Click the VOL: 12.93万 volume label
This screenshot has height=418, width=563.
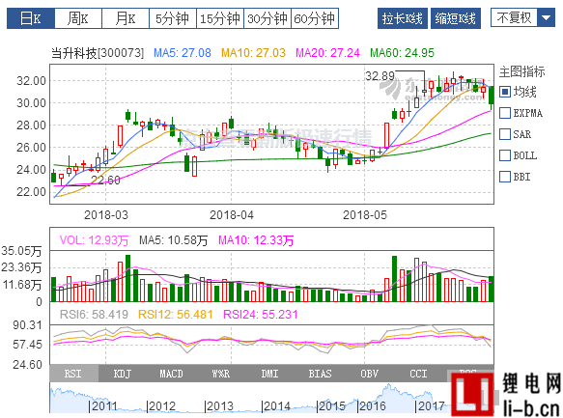94,240
